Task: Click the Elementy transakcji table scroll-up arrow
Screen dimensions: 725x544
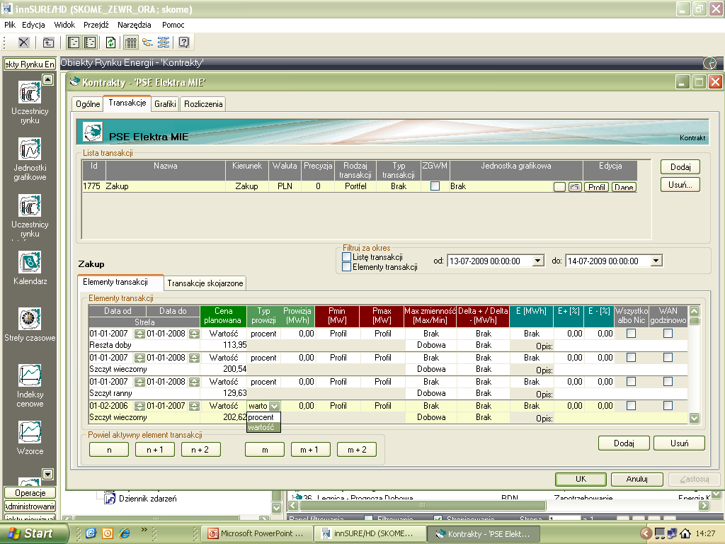Action: [694, 311]
